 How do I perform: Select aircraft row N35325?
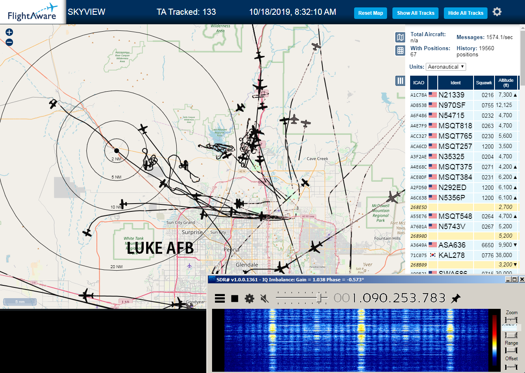pos(464,157)
